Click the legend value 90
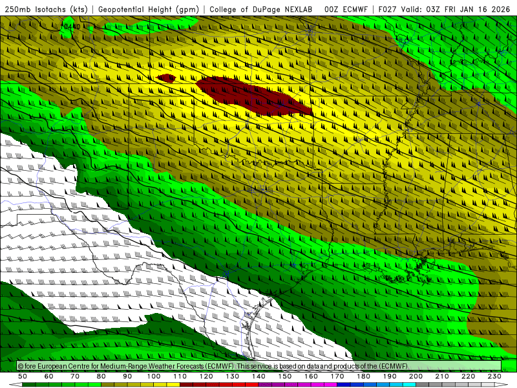This screenshot has width=517, height=388. click(127, 376)
